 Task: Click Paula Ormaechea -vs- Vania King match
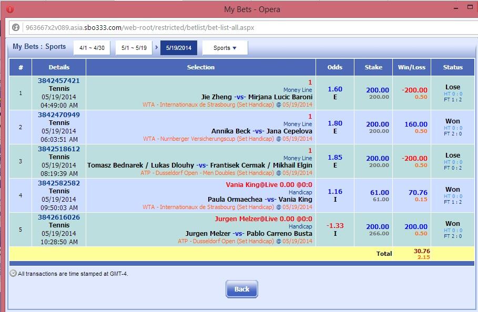[260, 199]
